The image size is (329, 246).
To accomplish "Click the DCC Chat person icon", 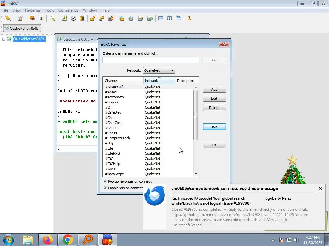I will pos(102,18).
